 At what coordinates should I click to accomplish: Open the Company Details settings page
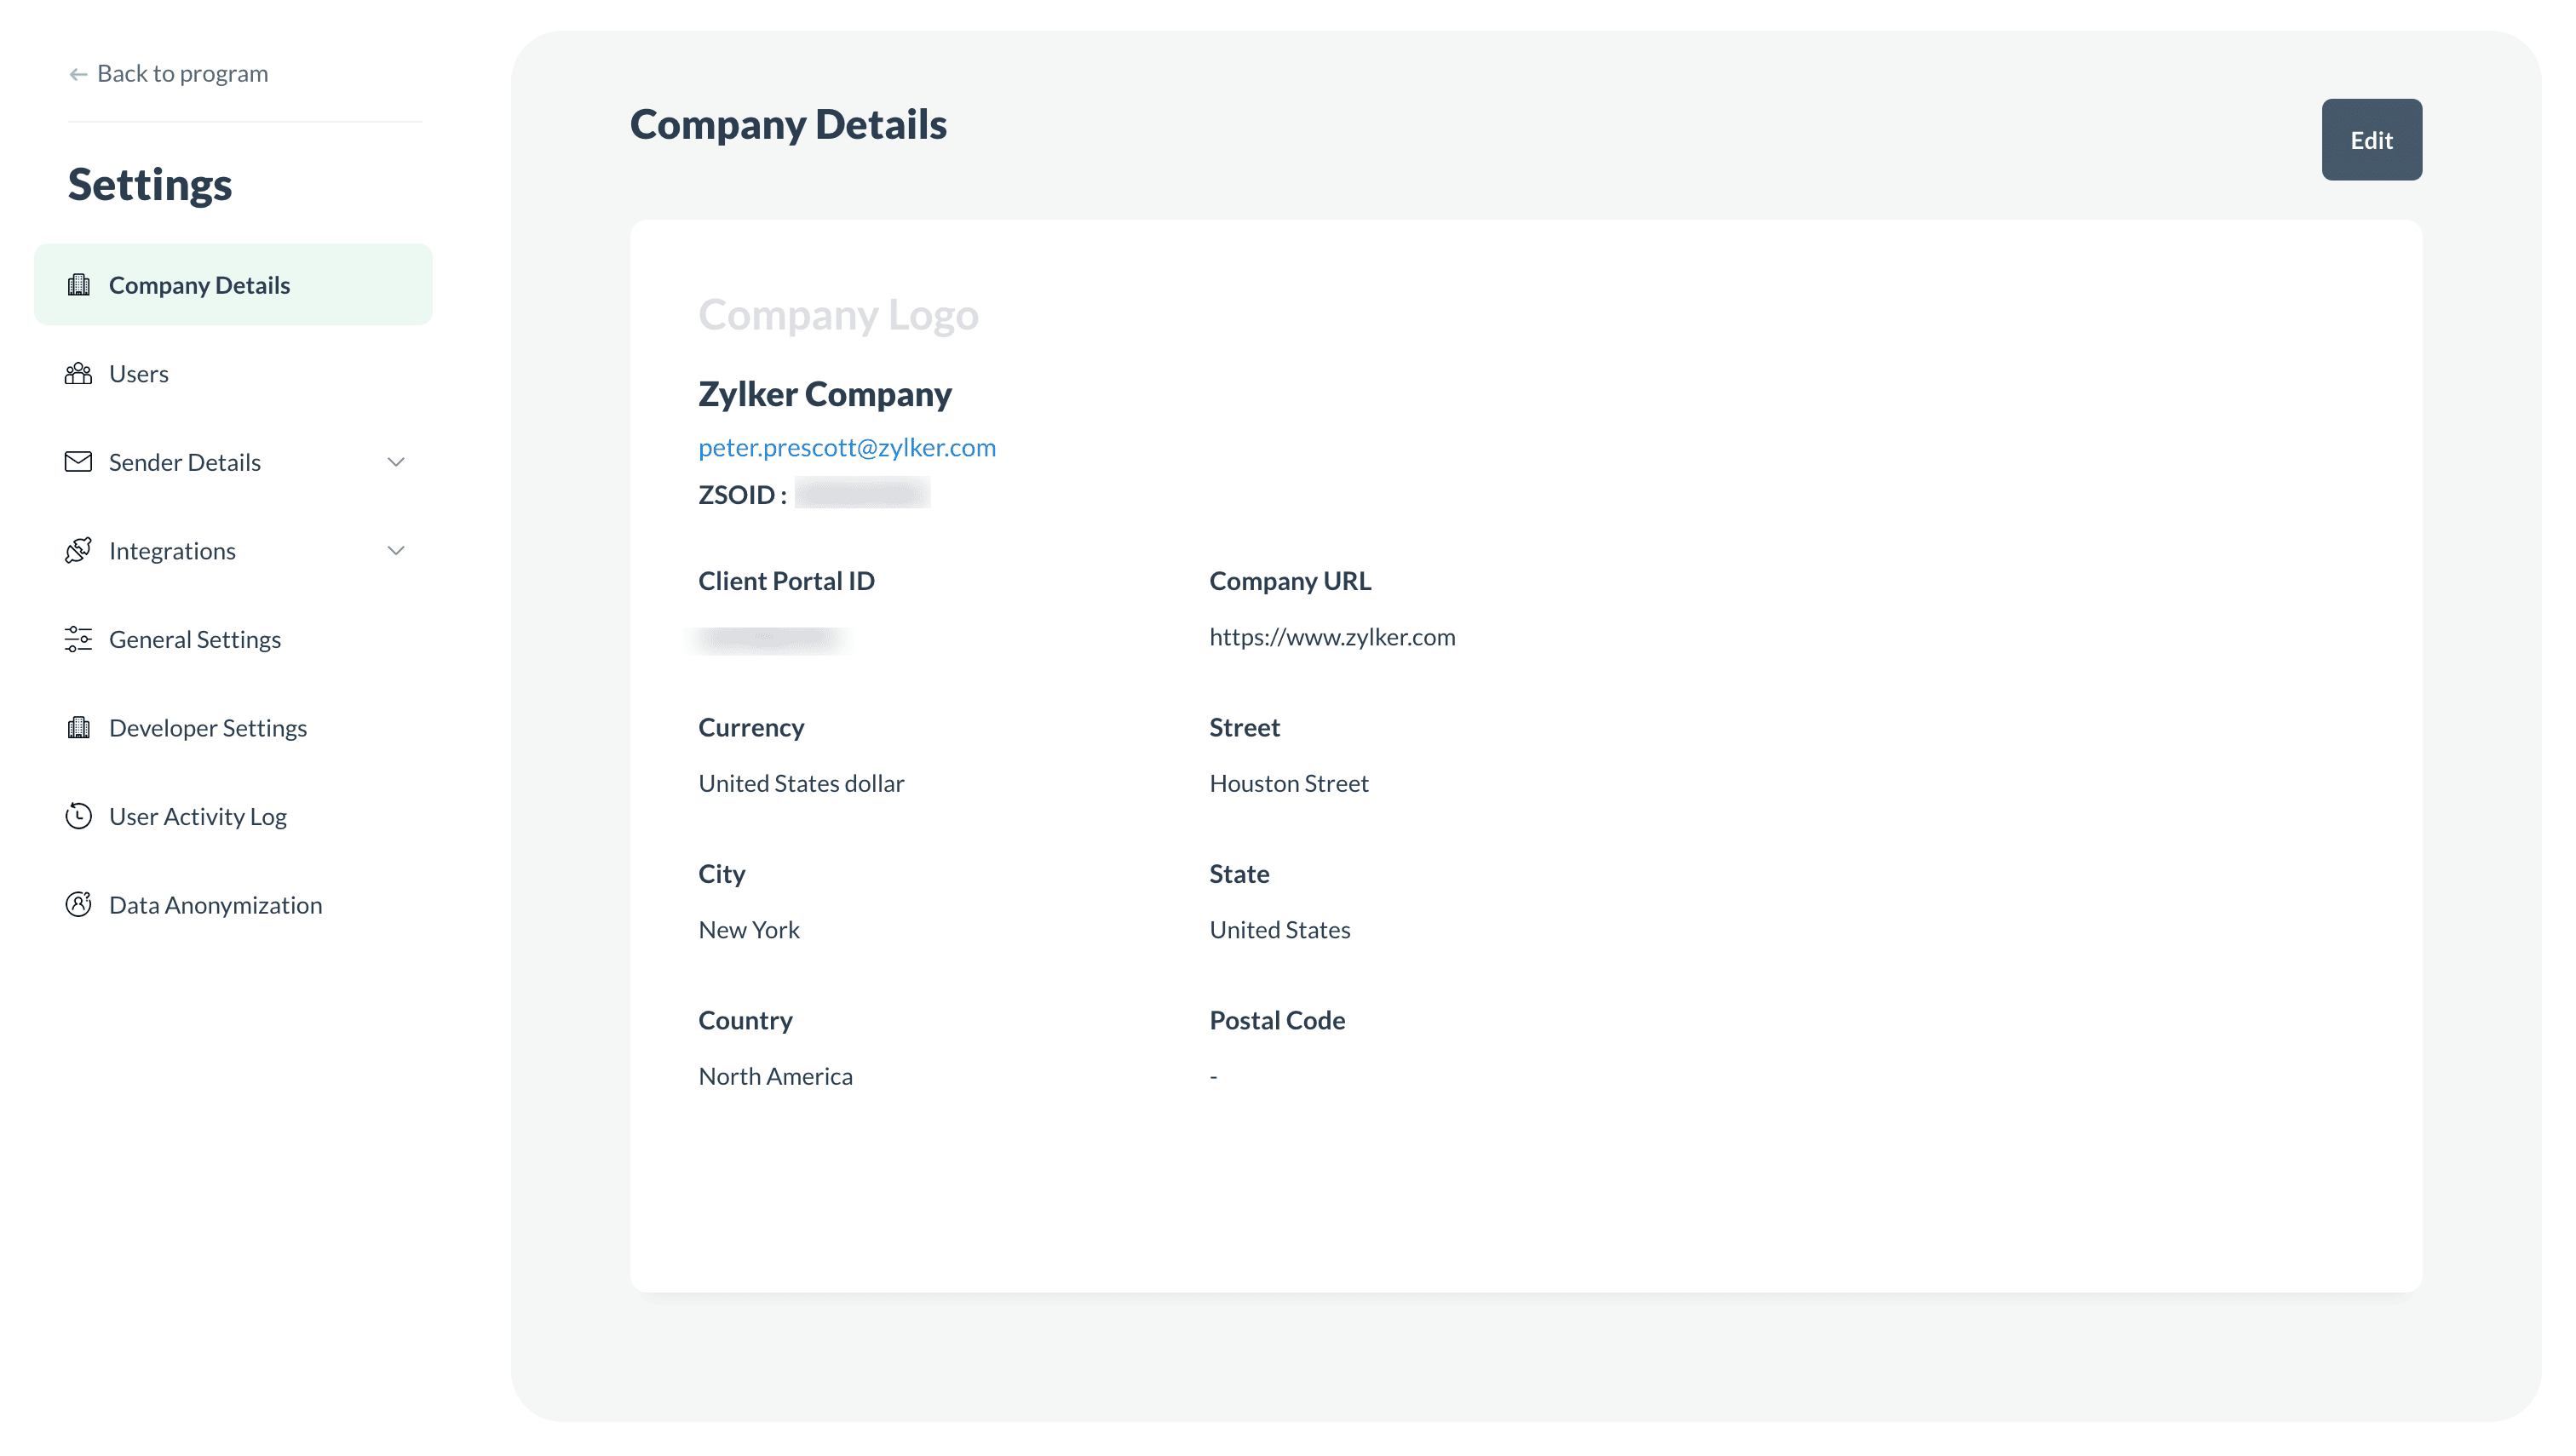pos(198,284)
